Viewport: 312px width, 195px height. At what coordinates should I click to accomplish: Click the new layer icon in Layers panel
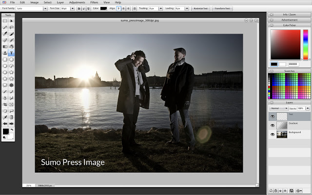click(x=271, y=191)
